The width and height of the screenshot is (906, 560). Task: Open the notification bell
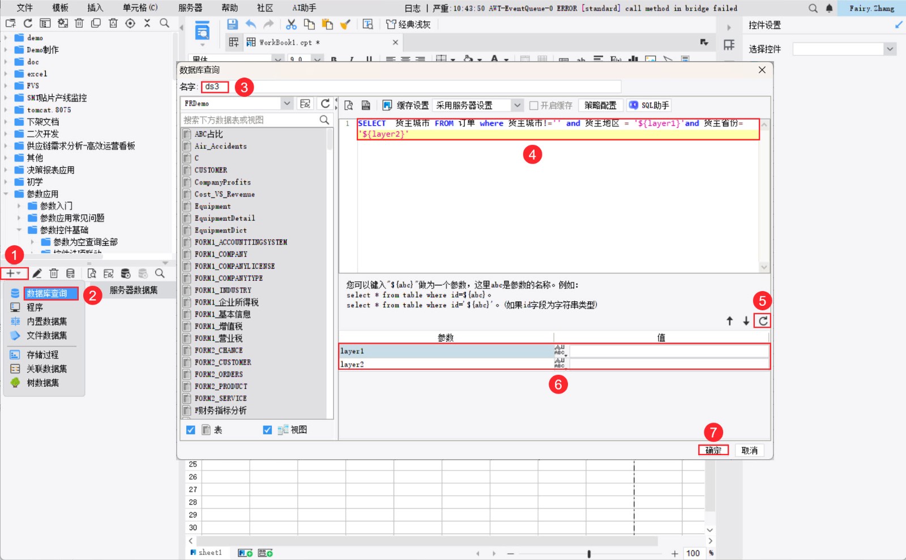(830, 8)
